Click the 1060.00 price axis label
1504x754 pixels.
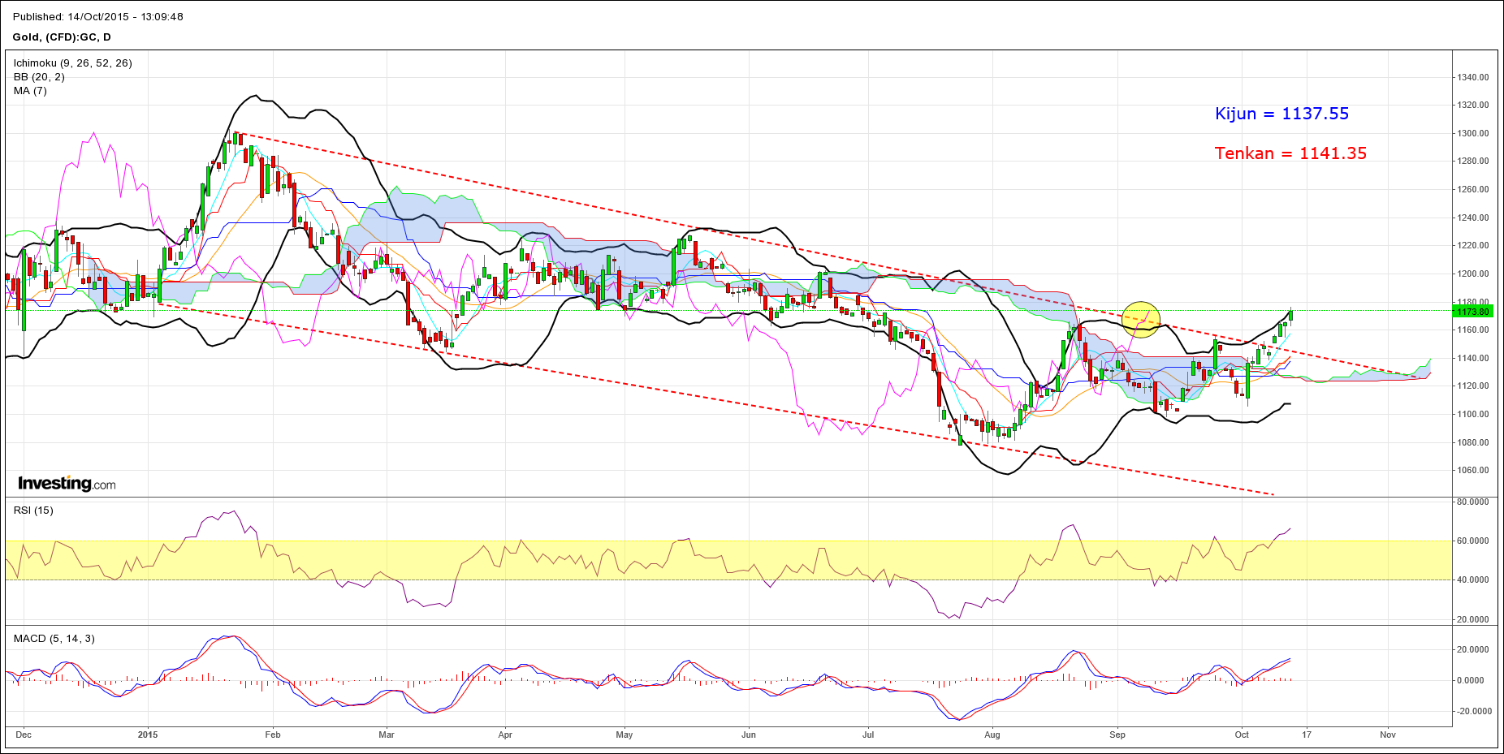point(1473,471)
